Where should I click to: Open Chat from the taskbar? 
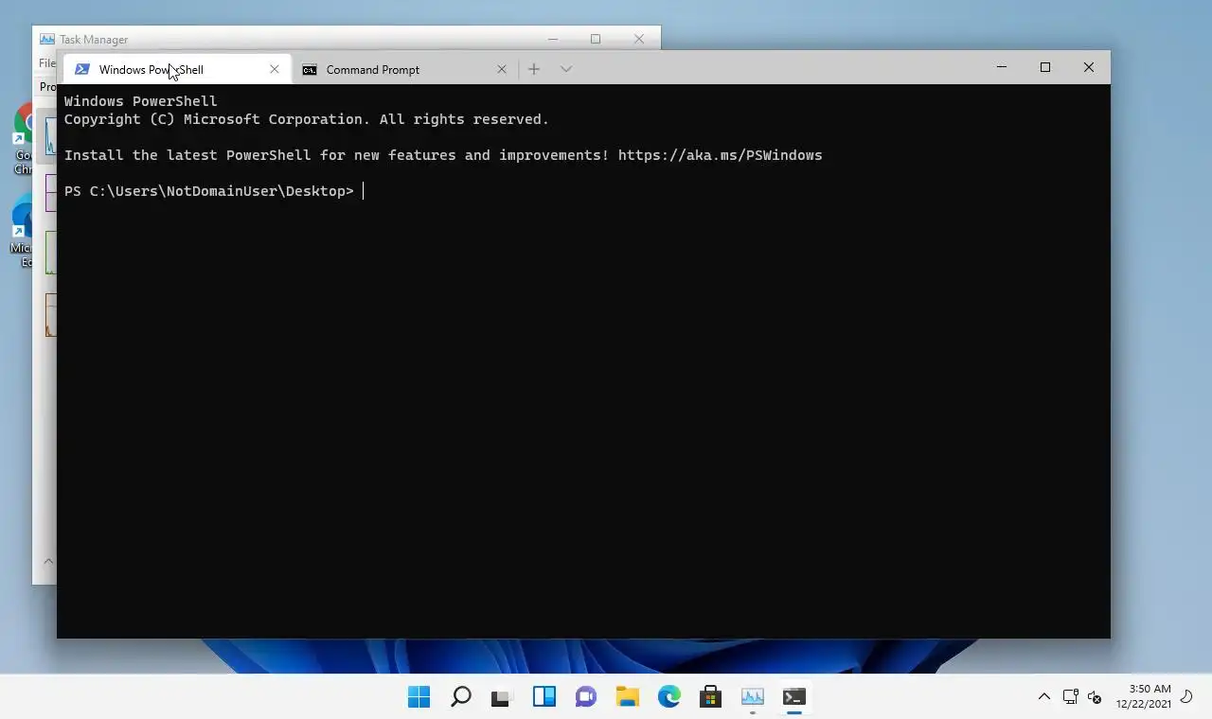586,697
